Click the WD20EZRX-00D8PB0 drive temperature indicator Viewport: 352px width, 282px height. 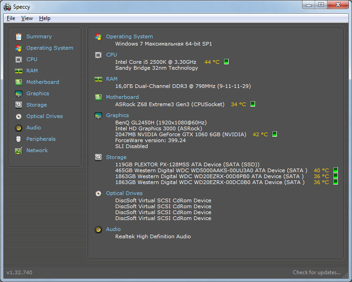[336, 176]
